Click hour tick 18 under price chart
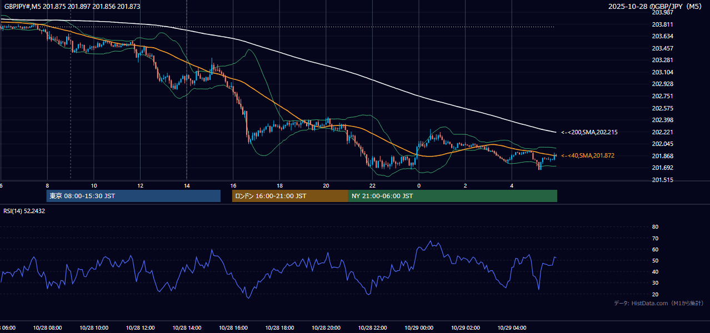 [x=279, y=185]
